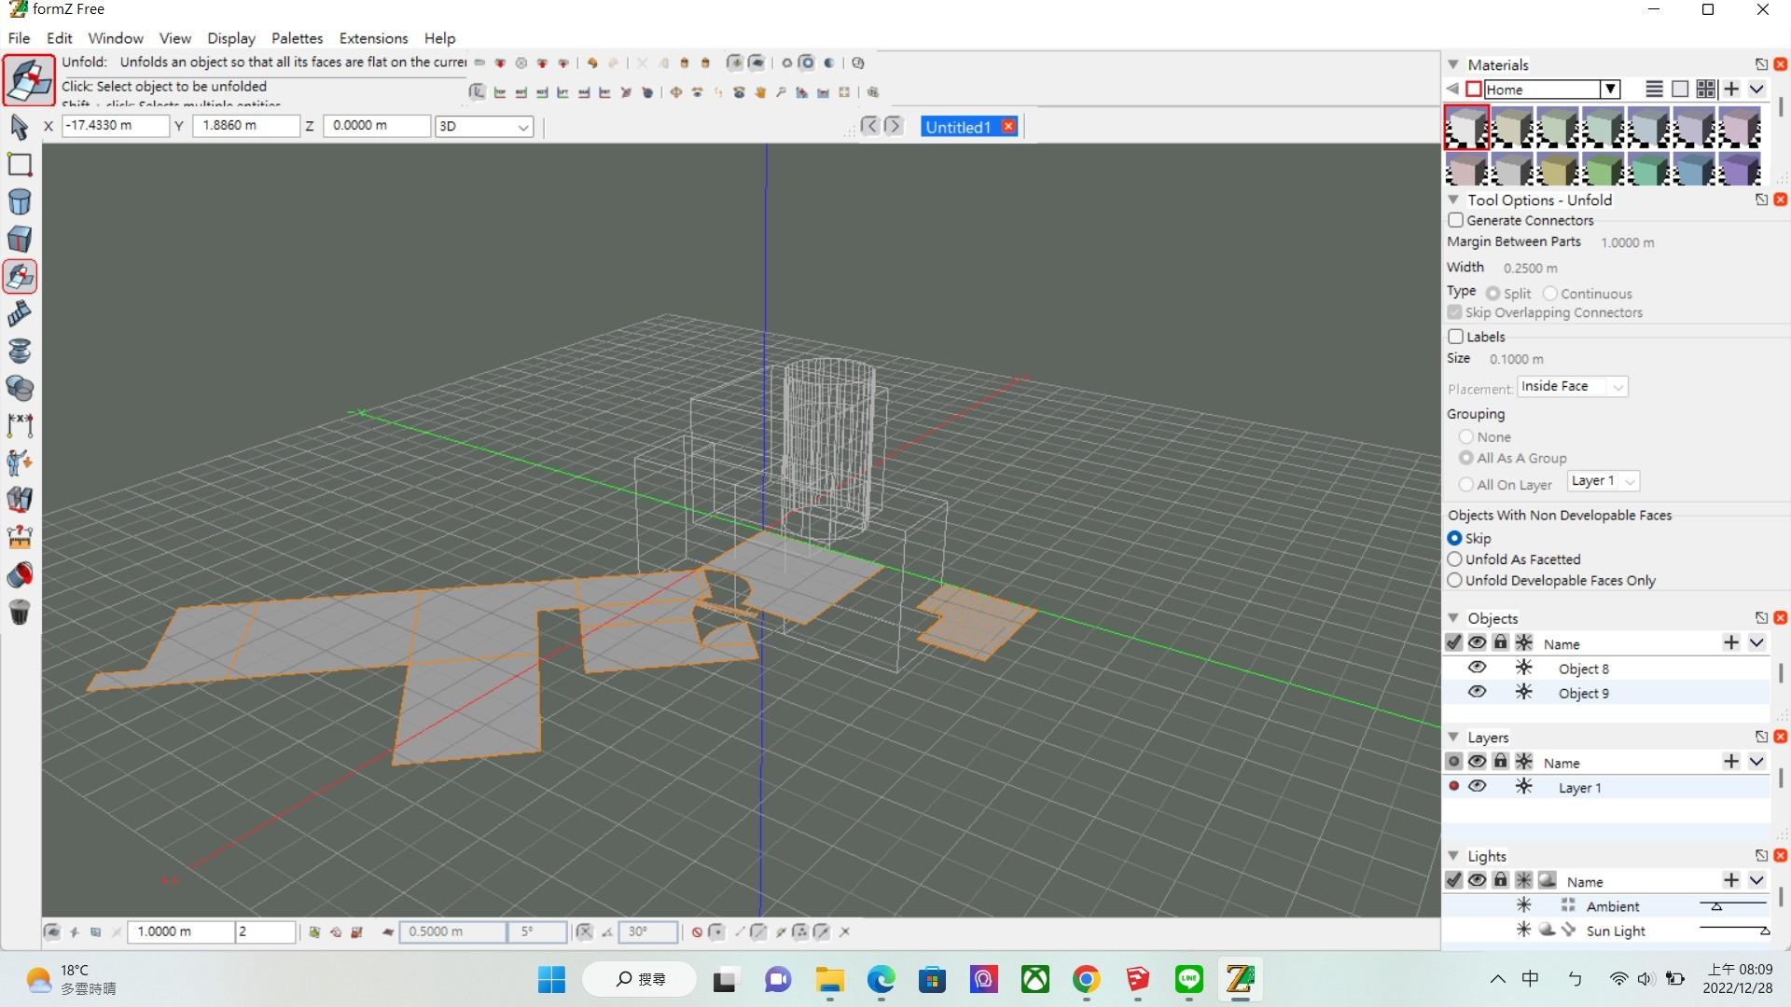Select the Measure ruler tool
Image resolution: width=1791 pixels, height=1007 pixels.
click(x=20, y=538)
